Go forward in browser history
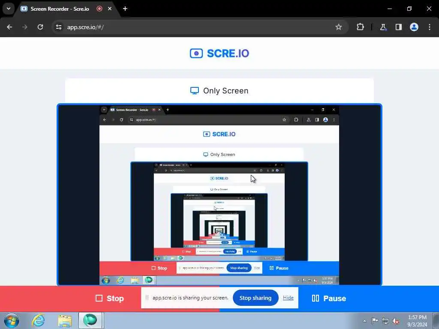Screen dimensions: 439x329 (x=25, y=27)
